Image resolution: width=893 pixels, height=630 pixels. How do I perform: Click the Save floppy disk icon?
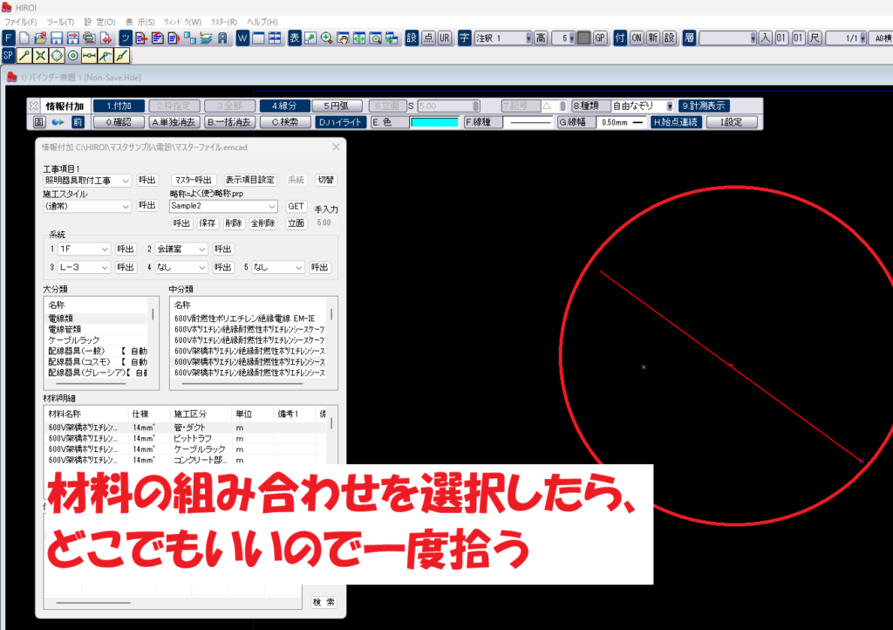(56, 38)
